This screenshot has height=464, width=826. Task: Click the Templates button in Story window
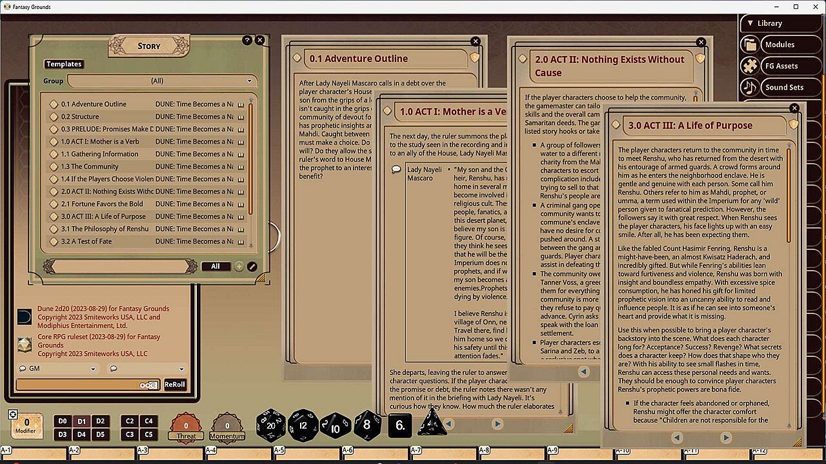[64, 64]
